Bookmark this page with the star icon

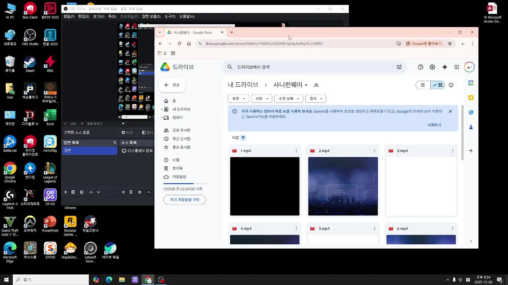[450, 44]
